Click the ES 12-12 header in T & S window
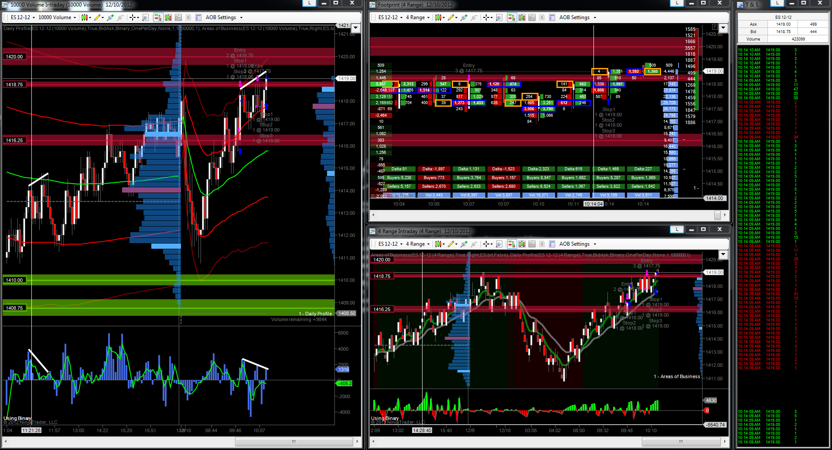 pyautogui.click(x=783, y=17)
